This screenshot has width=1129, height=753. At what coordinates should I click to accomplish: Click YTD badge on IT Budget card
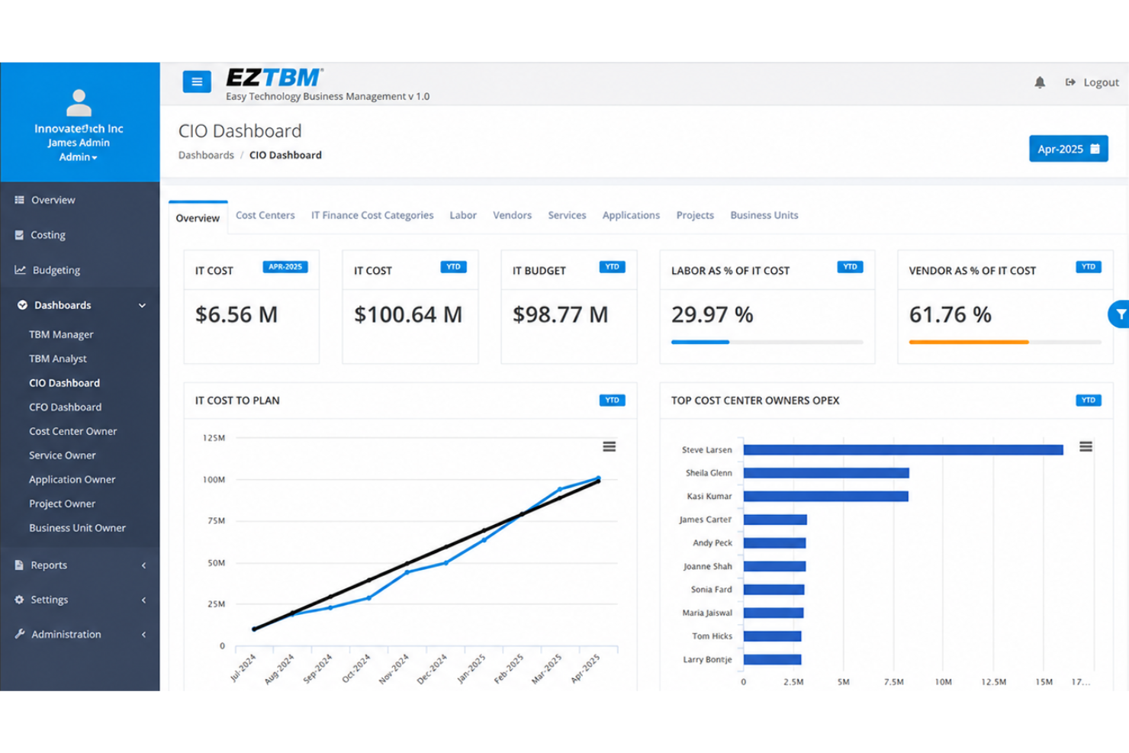(612, 267)
